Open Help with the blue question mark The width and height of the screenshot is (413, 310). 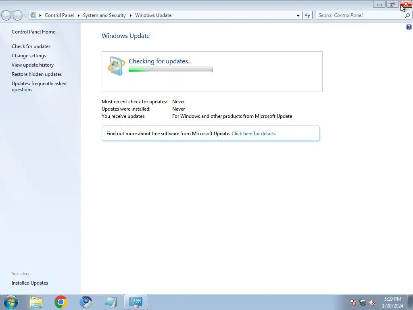409,27
